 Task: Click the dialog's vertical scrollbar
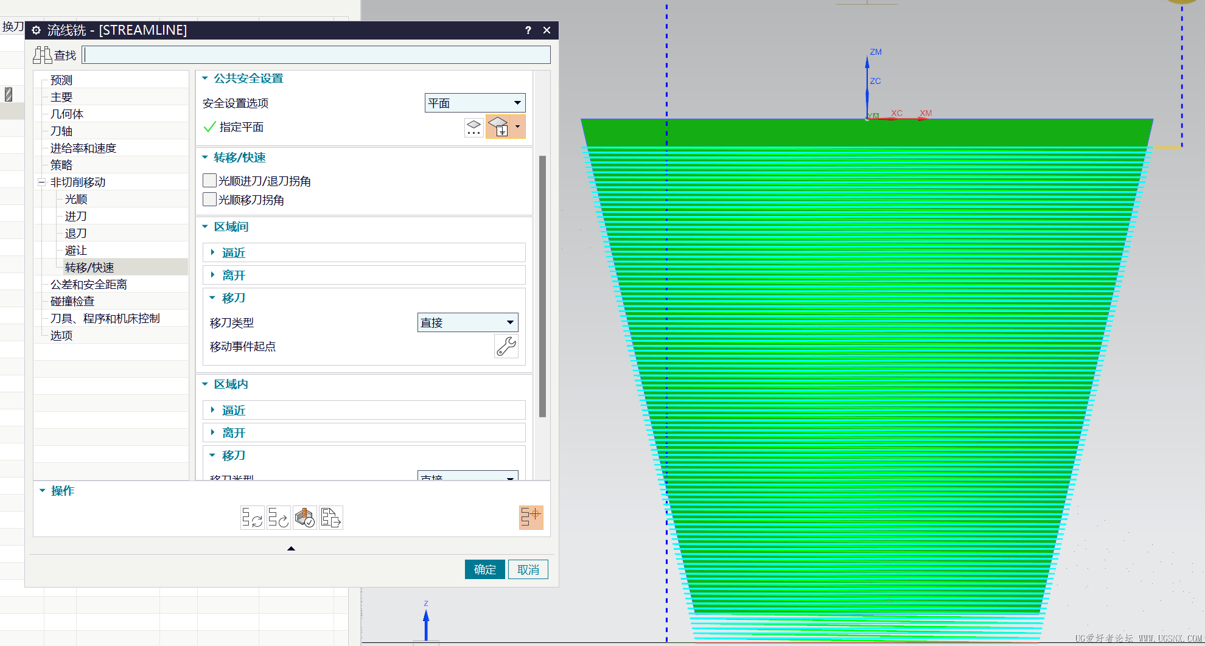pos(542,287)
